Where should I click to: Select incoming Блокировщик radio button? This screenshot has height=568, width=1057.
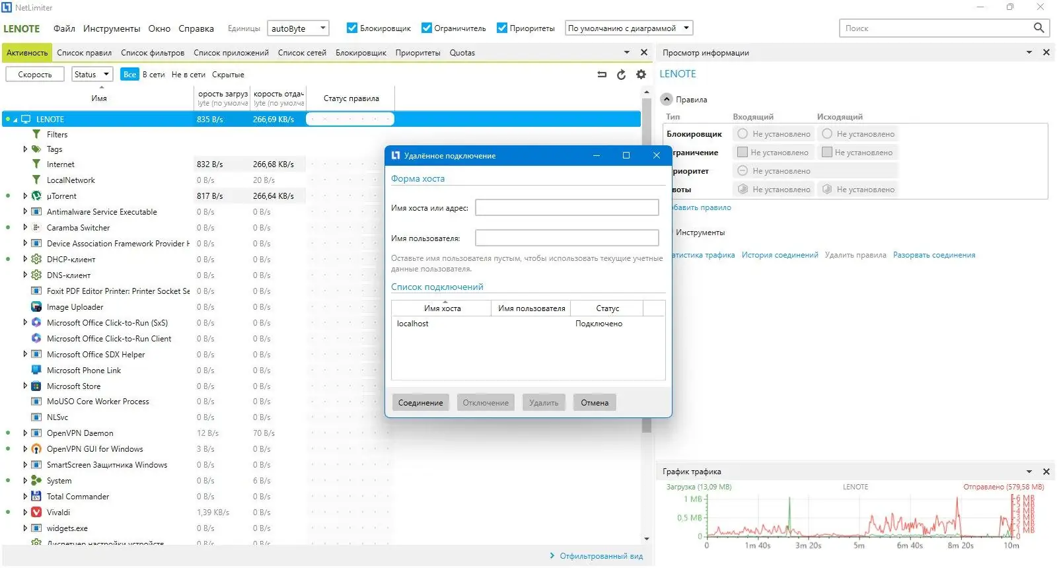tap(743, 134)
